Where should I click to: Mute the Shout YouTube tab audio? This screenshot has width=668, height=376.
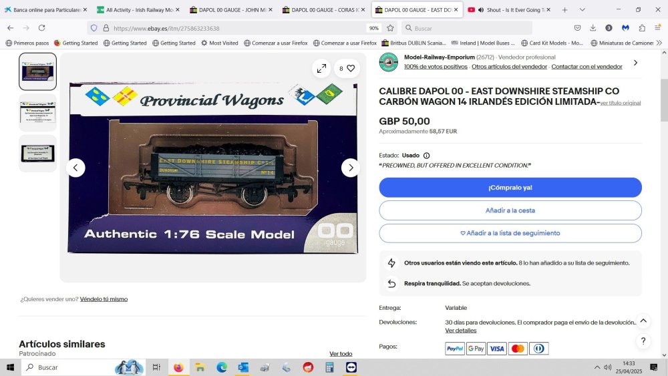pyautogui.click(x=481, y=10)
